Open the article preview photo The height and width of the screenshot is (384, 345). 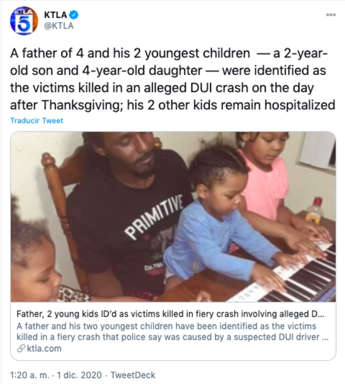coord(173,217)
